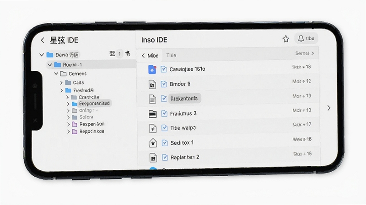Click the Mibe back tab
Screen dimensions: 366x205
click(x=150, y=55)
